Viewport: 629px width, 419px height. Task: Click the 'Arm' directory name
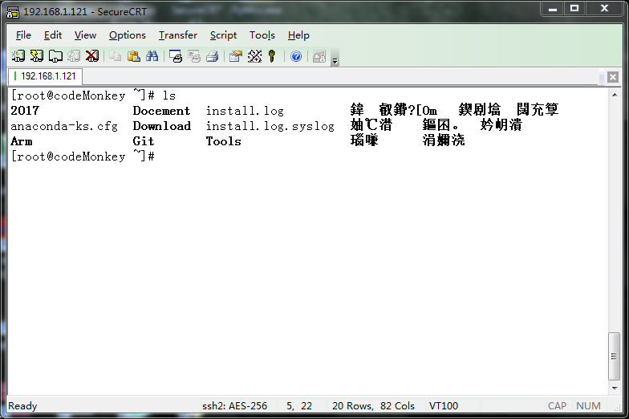coord(21,141)
